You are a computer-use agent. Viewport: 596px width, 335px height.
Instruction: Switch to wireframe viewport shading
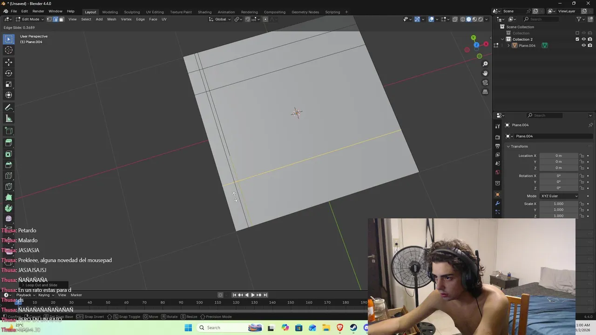(x=463, y=19)
